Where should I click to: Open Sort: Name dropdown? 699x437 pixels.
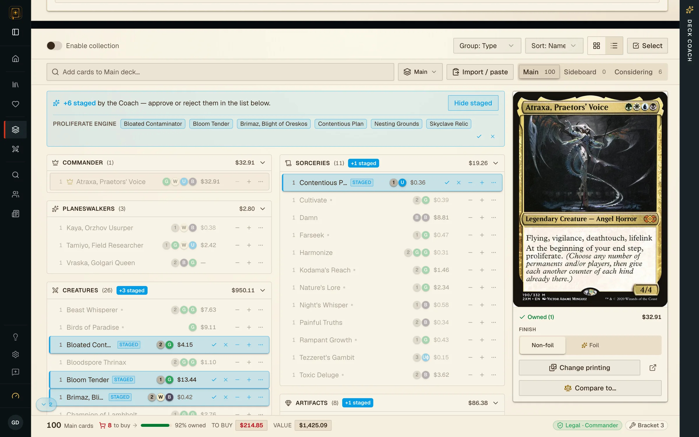click(x=554, y=46)
